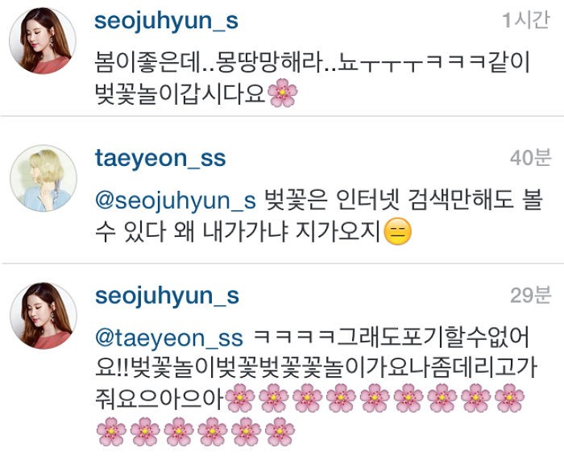Click the 29분 timestamp
Image resolution: width=564 pixels, height=460 pixels.
(530, 296)
